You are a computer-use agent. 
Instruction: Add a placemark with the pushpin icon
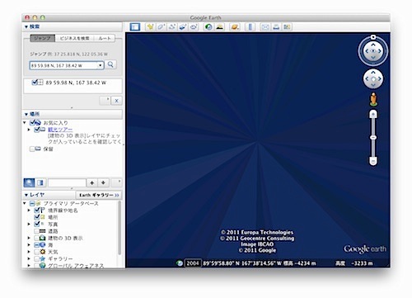point(150,27)
